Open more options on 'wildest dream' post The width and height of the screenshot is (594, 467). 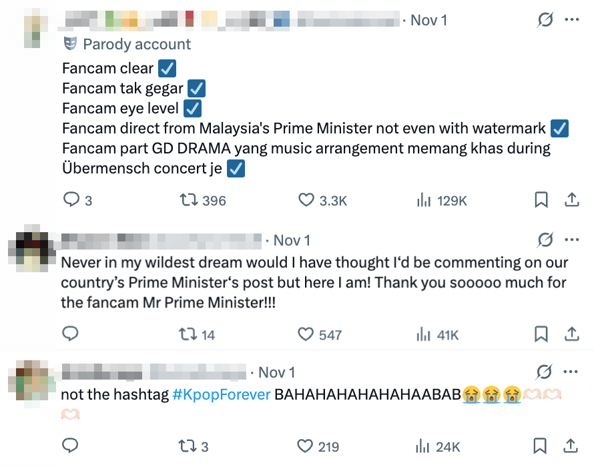(x=572, y=240)
